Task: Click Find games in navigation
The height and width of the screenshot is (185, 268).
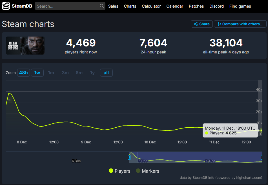Action: (x=240, y=6)
